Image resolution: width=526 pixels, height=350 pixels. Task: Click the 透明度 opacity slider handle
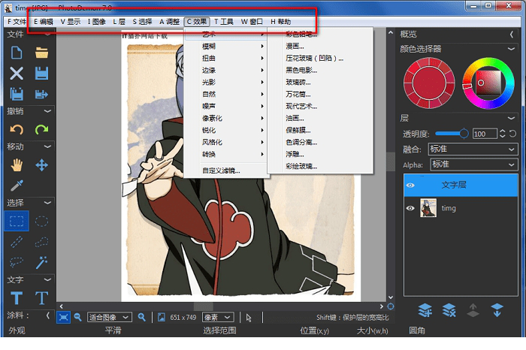click(464, 134)
